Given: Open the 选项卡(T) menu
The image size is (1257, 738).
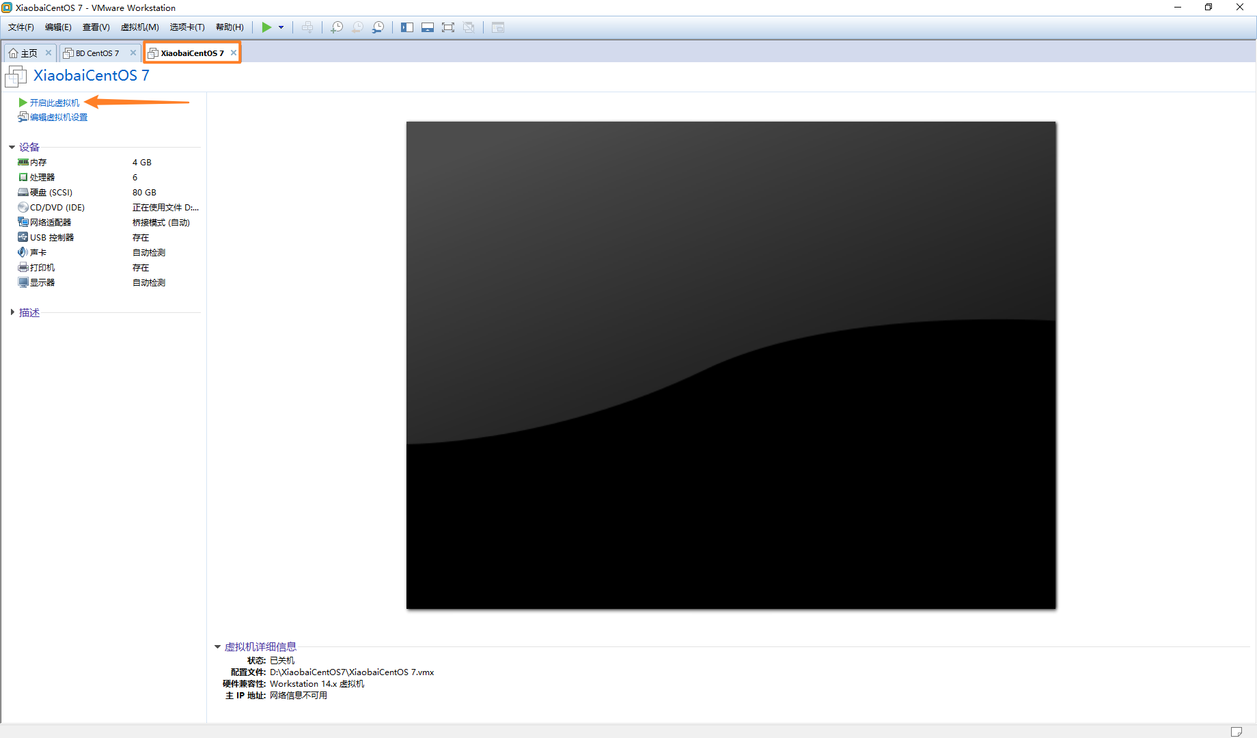Looking at the screenshot, I should (x=187, y=27).
